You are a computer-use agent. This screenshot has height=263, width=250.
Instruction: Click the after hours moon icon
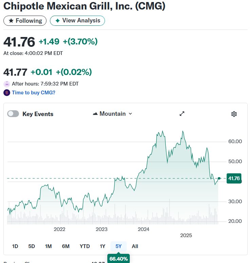click(x=7, y=84)
